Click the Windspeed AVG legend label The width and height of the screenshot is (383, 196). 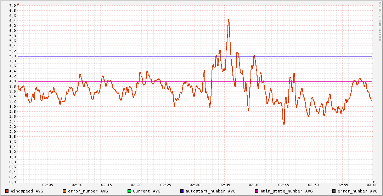pyautogui.click(x=27, y=191)
